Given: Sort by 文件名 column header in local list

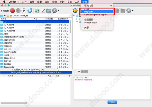Looking at the screenshot, I should 17,19.
